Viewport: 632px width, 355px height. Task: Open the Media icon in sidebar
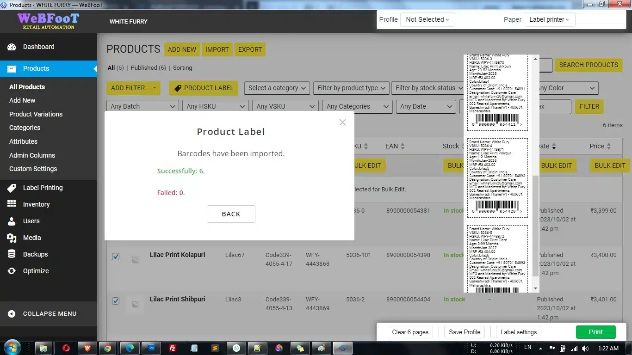[x=12, y=238]
